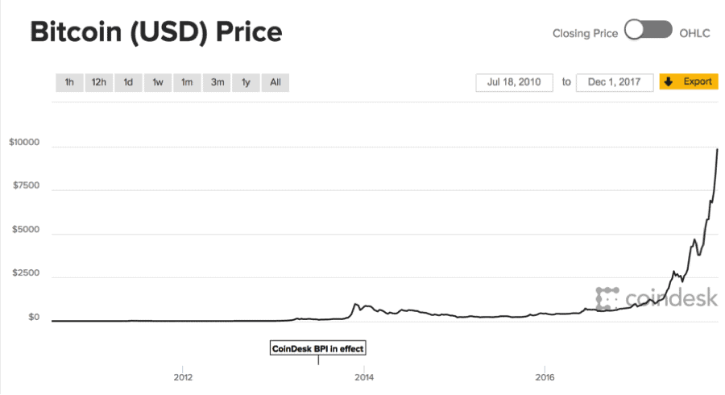
Task: Select the 1m range button
Action: point(187,82)
